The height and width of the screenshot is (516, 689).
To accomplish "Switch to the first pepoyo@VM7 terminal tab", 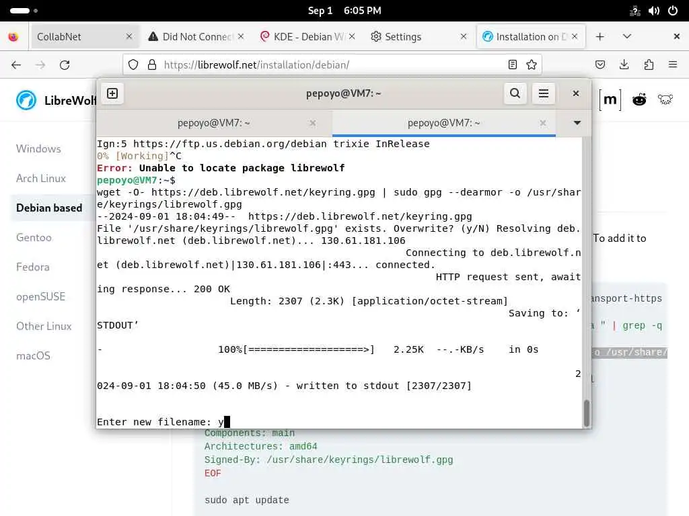I will pyautogui.click(x=214, y=124).
